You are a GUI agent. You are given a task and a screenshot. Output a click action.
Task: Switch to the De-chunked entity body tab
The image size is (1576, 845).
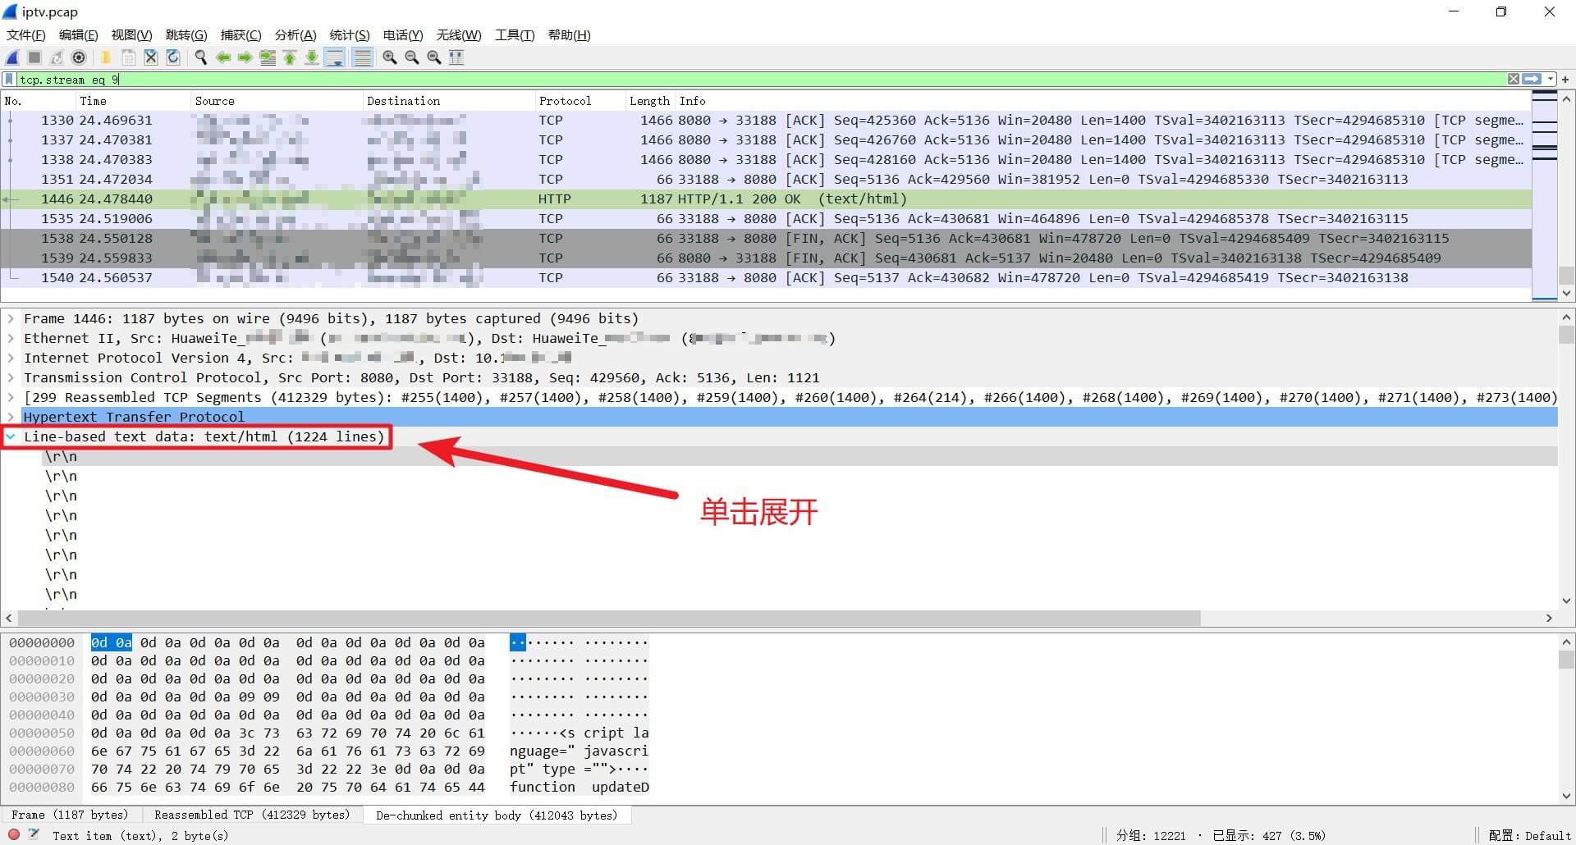pyautogui.click(x=497, y=815)
